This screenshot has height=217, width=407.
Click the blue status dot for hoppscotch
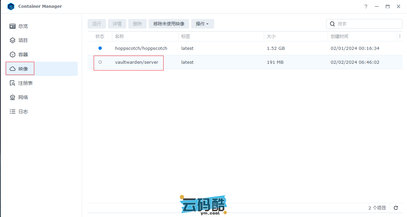(x=100, y=48)
